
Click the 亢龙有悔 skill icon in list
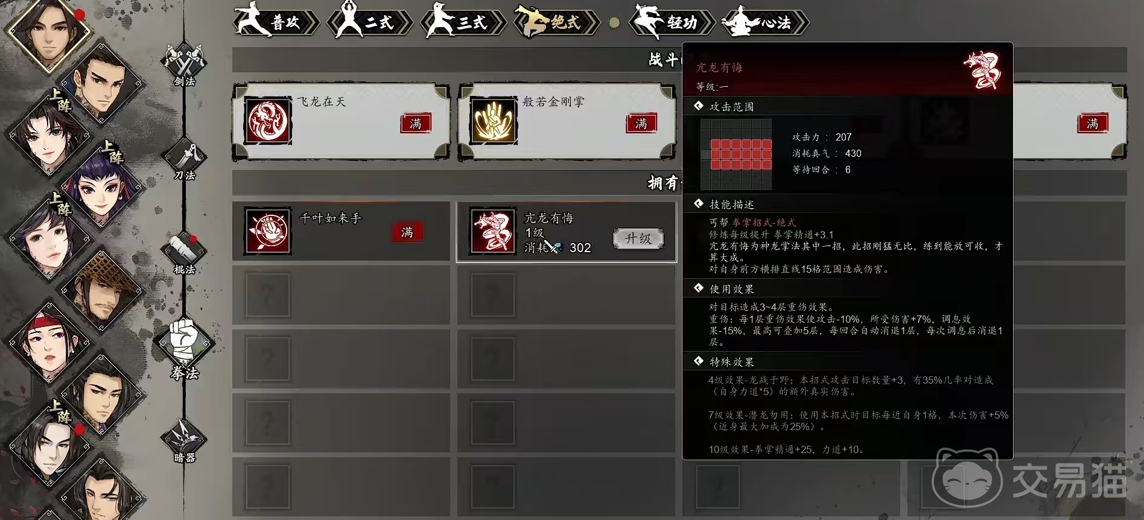pos(493,231)
